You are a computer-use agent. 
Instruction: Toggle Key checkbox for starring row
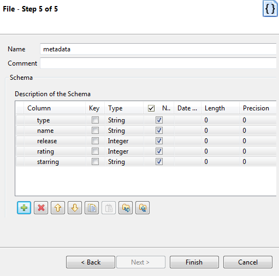coord(95,162)
